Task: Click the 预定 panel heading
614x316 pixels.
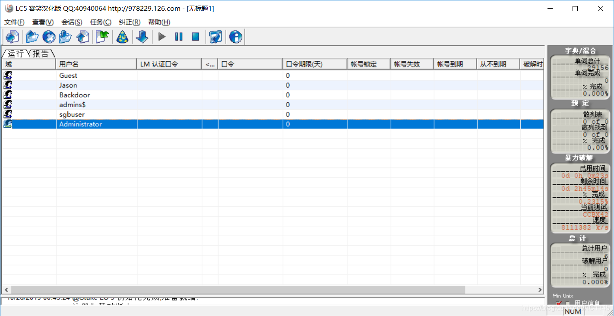Action: 580,103
